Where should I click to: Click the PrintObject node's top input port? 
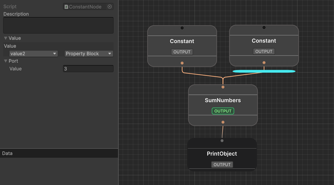pyautogui.click(x=222, y=141)
